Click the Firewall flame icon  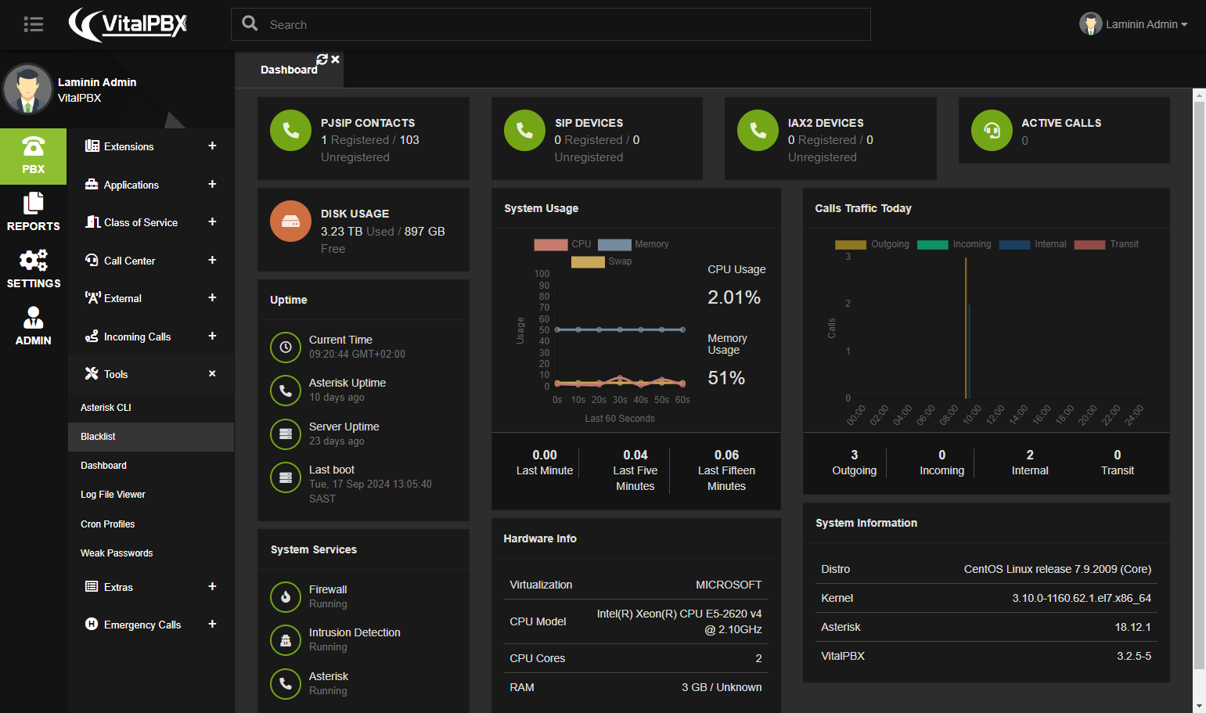(x=286, y=596)
